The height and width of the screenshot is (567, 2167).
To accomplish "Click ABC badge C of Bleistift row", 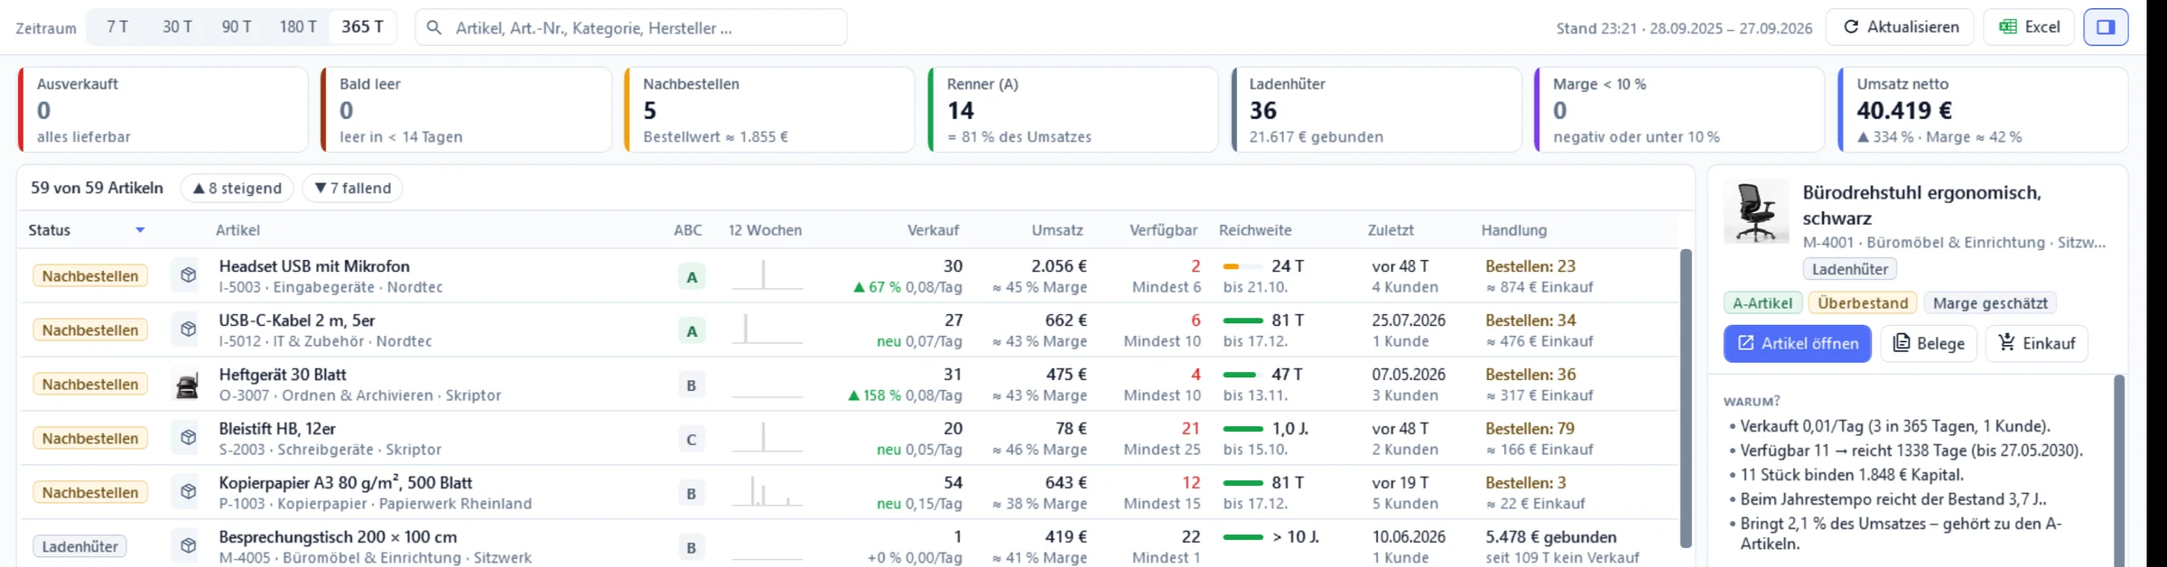I will [692, 439].
